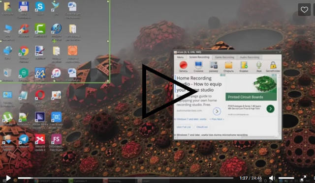
Task: Click the red Record button in oCam
Action: coord(183,65)
